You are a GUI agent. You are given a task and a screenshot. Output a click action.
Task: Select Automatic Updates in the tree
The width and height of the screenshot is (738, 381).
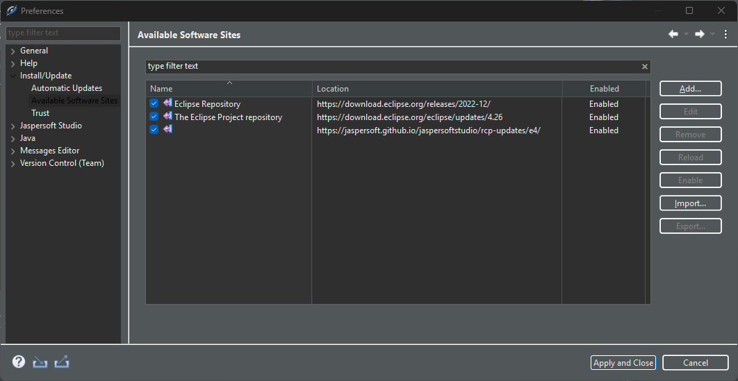point(67,88)
